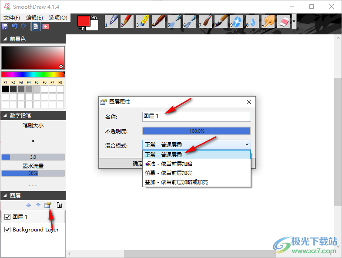
Task: Pick the yellow marker tool numbered 3
Action: (x=143, y=21)
